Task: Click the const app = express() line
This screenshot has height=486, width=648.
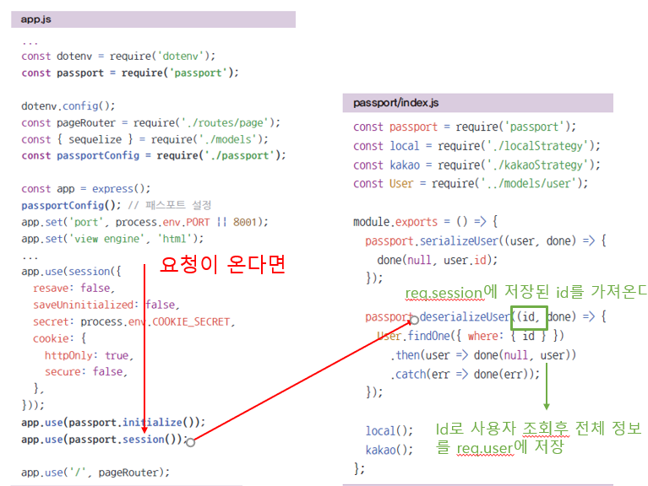Action: [x=86, y=189]
